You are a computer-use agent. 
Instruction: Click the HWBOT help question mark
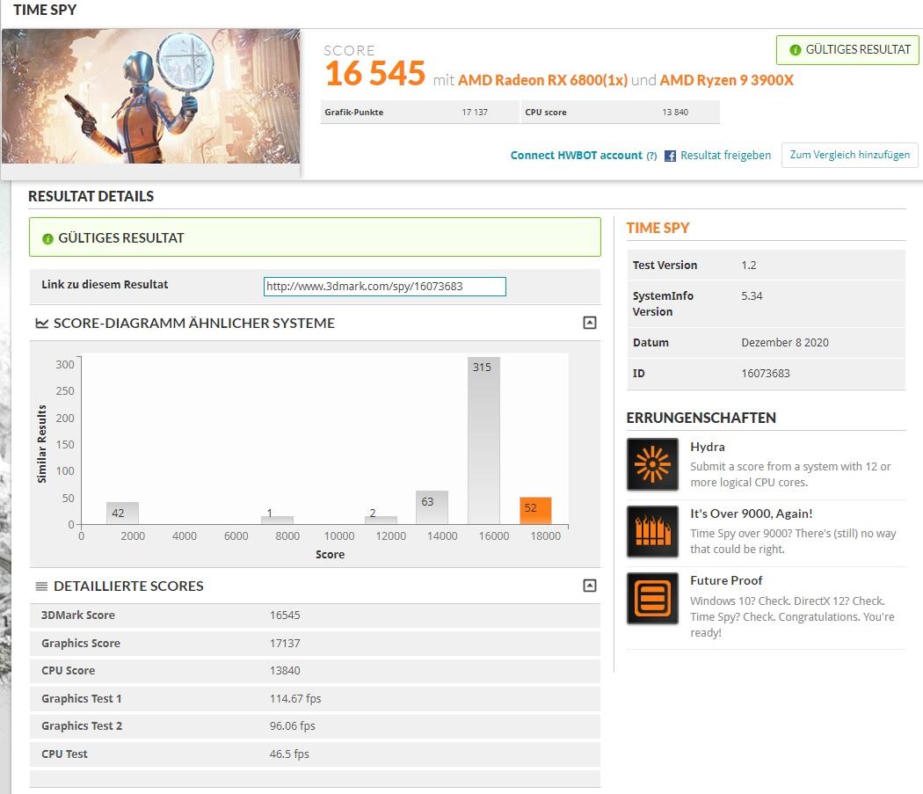click(651, 156)
